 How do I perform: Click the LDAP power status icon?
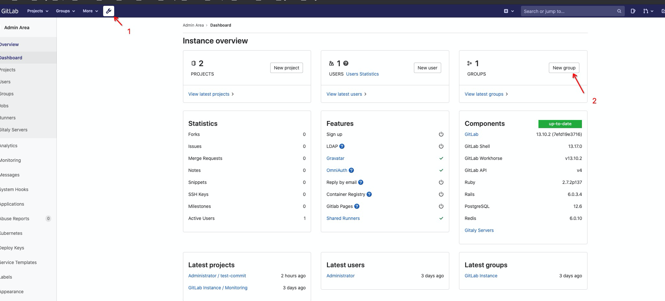(441, 146)
